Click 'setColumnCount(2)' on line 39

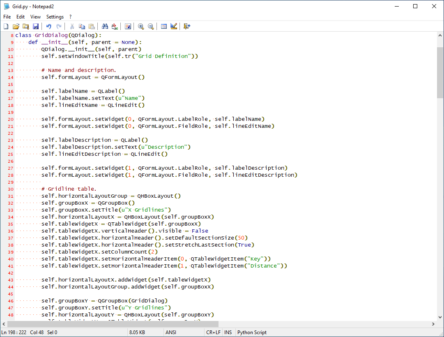[x=129, y=252]
